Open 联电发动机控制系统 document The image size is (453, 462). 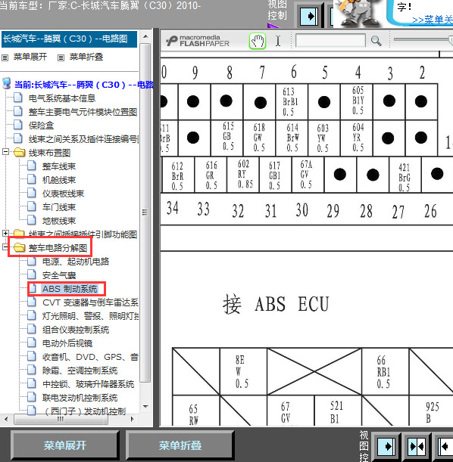click(80, 398)
